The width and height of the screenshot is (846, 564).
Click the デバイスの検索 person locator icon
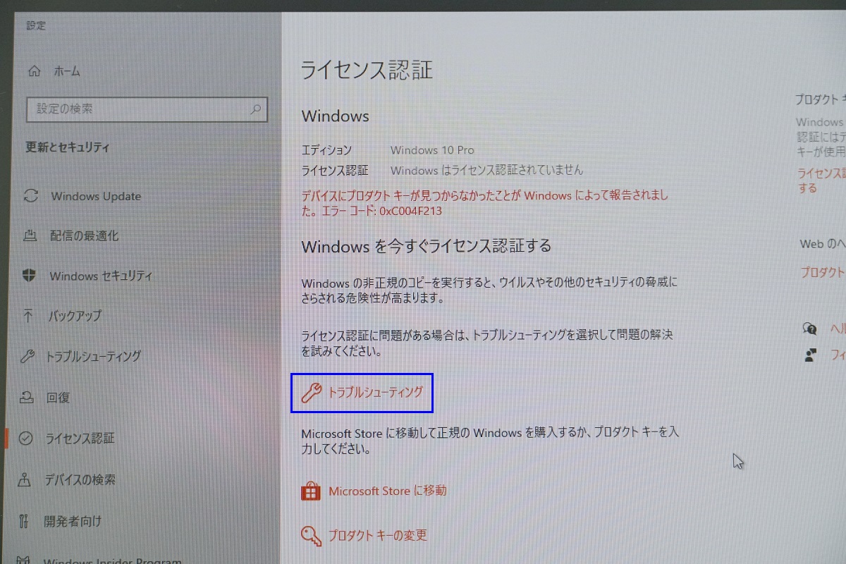[25, 479]
